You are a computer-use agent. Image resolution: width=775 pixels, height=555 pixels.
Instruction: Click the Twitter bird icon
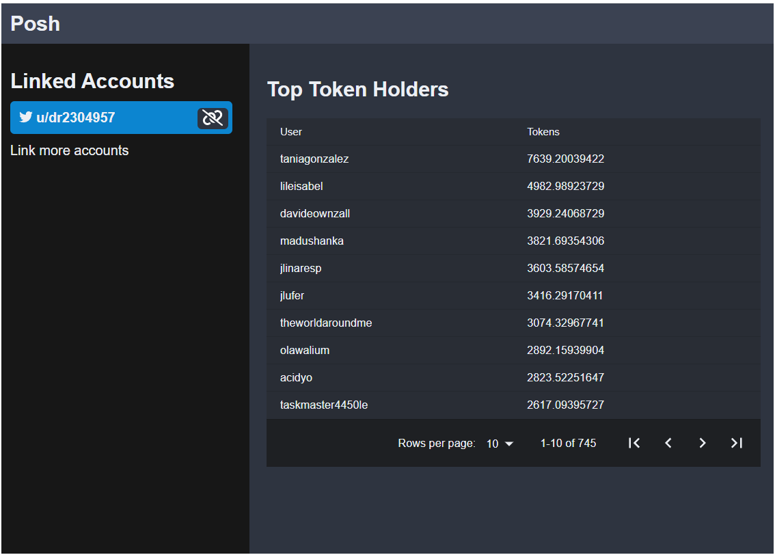(26, 117)
